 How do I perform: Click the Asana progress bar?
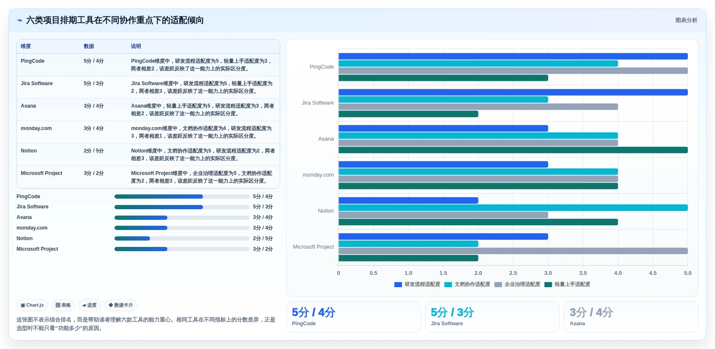[182, 218]
